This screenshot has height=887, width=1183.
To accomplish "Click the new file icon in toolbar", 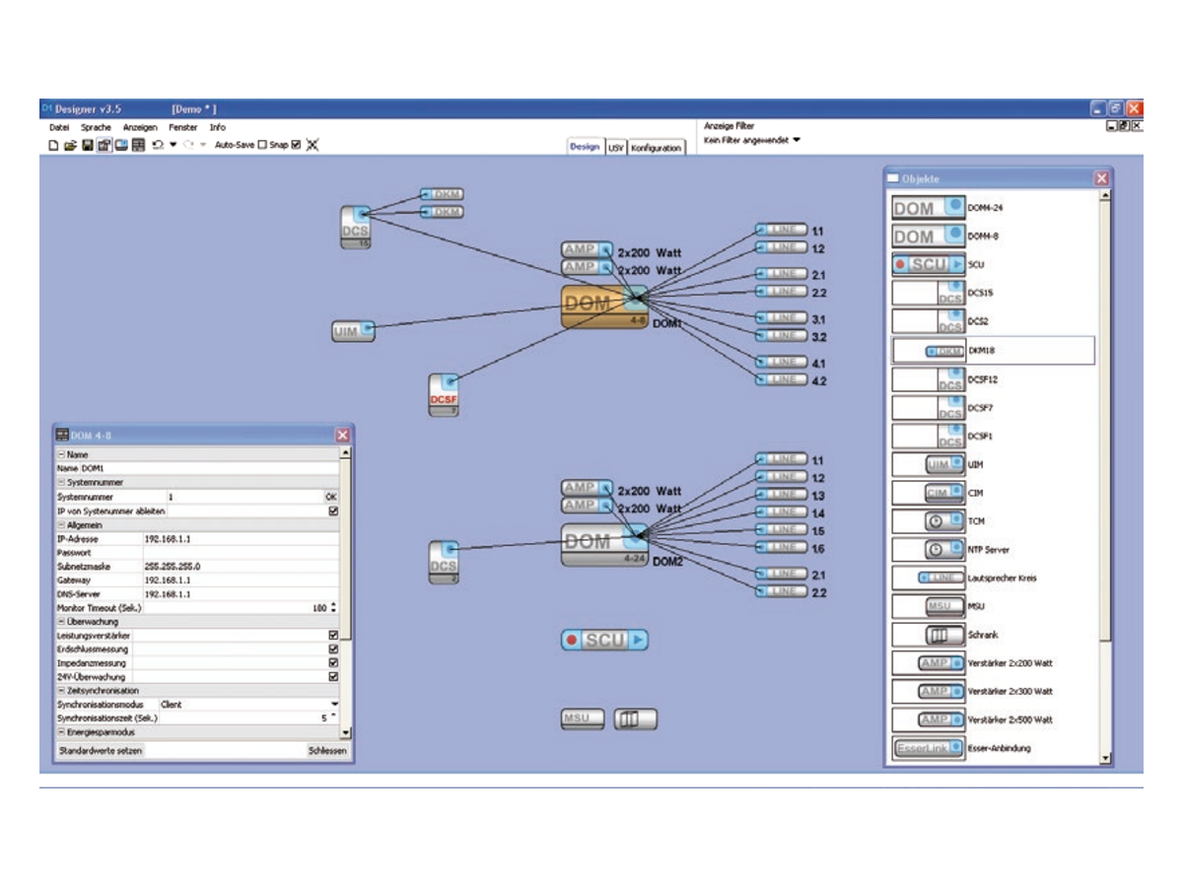I will point(54,145).
